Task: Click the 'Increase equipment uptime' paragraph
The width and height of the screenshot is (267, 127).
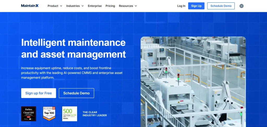Action: pyautogui.click(x=72, y=73)
